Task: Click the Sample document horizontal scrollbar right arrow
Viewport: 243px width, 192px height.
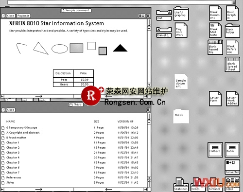Action: pyautogui.click(x=39, y=96)
